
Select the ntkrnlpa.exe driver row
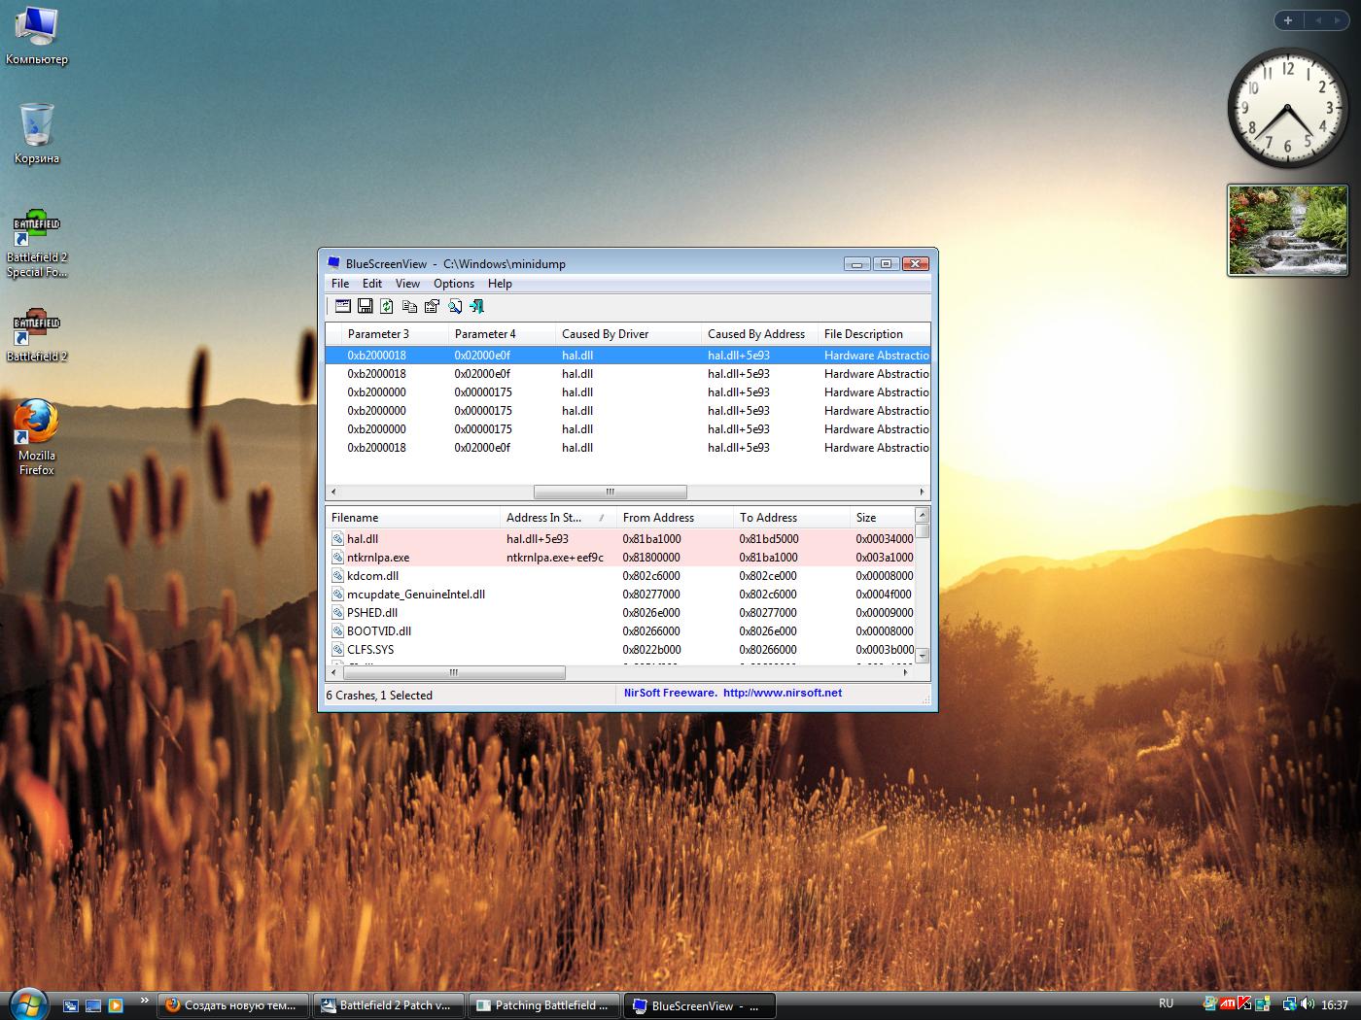pos(378,558)
